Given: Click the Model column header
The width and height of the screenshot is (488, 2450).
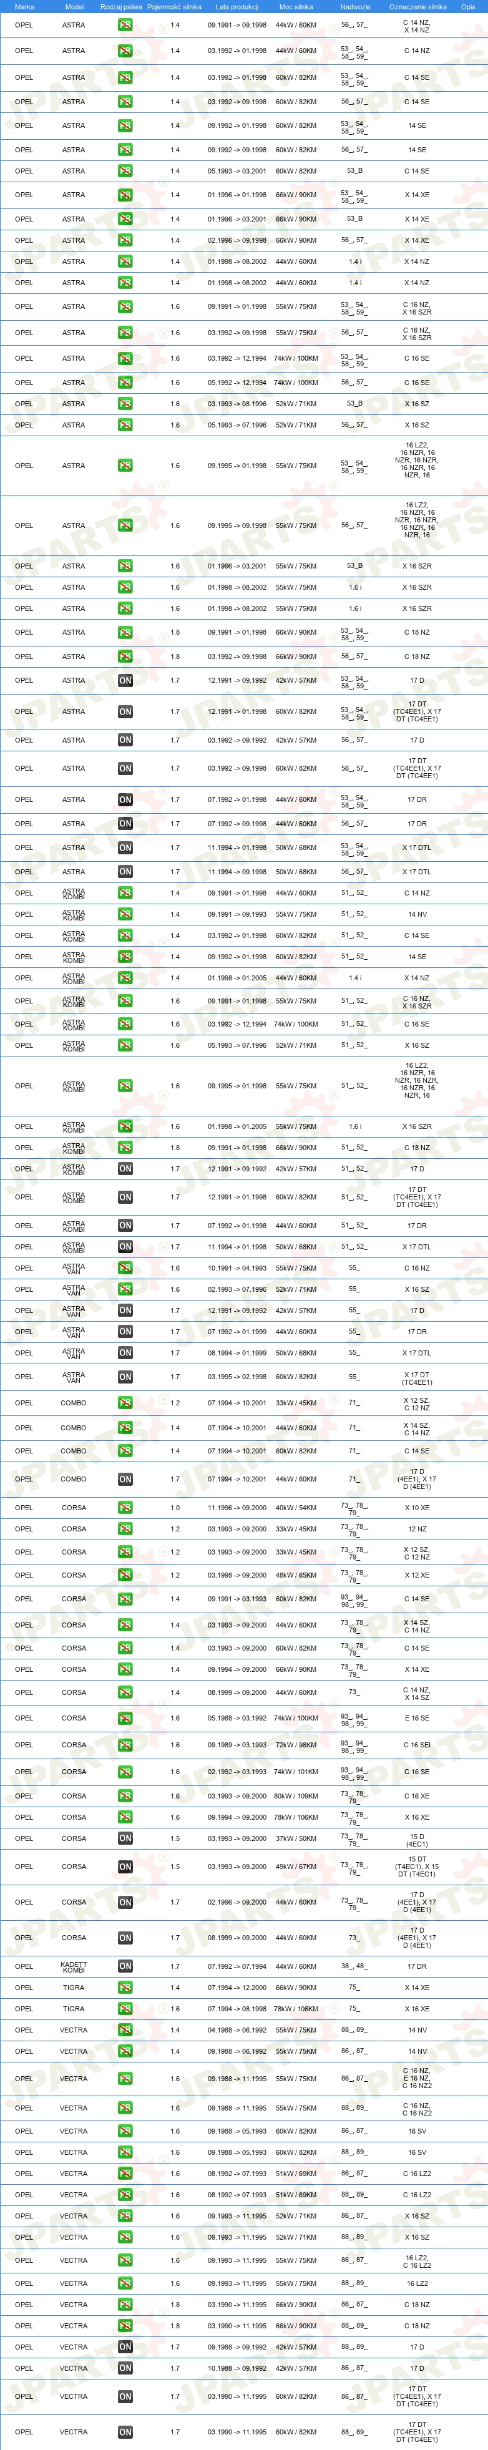Looking at the screenshot, I should [74, 7].
